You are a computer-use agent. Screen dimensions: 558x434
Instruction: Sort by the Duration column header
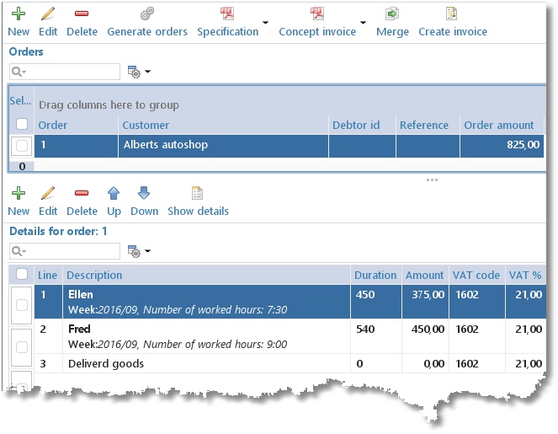tap(375, 275)
